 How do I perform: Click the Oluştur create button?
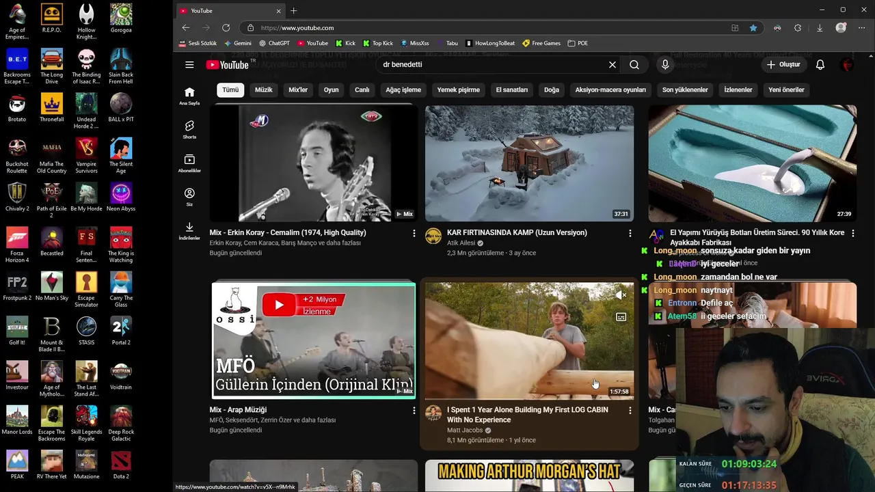[x=783, y=65]
